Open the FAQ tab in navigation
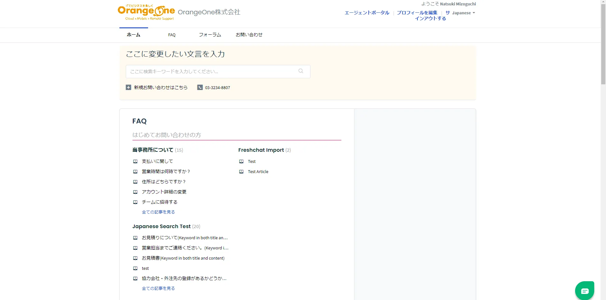The image size is (606, 300). click(x=172, y=35)
